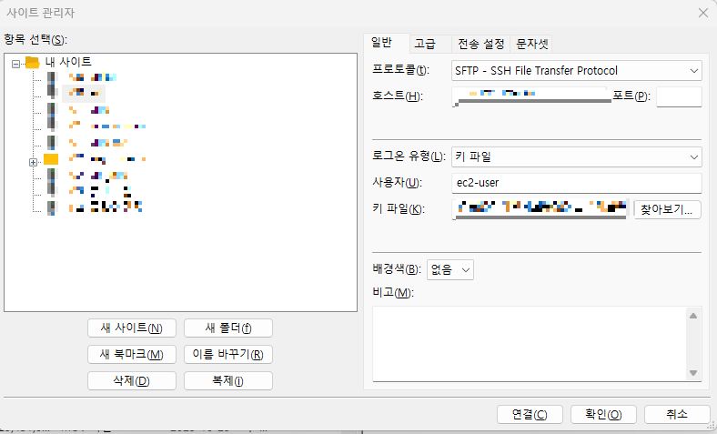Click the 비고 scrollbar down arrow
Viewport: 717px width, 434px height.
point(693,373)
